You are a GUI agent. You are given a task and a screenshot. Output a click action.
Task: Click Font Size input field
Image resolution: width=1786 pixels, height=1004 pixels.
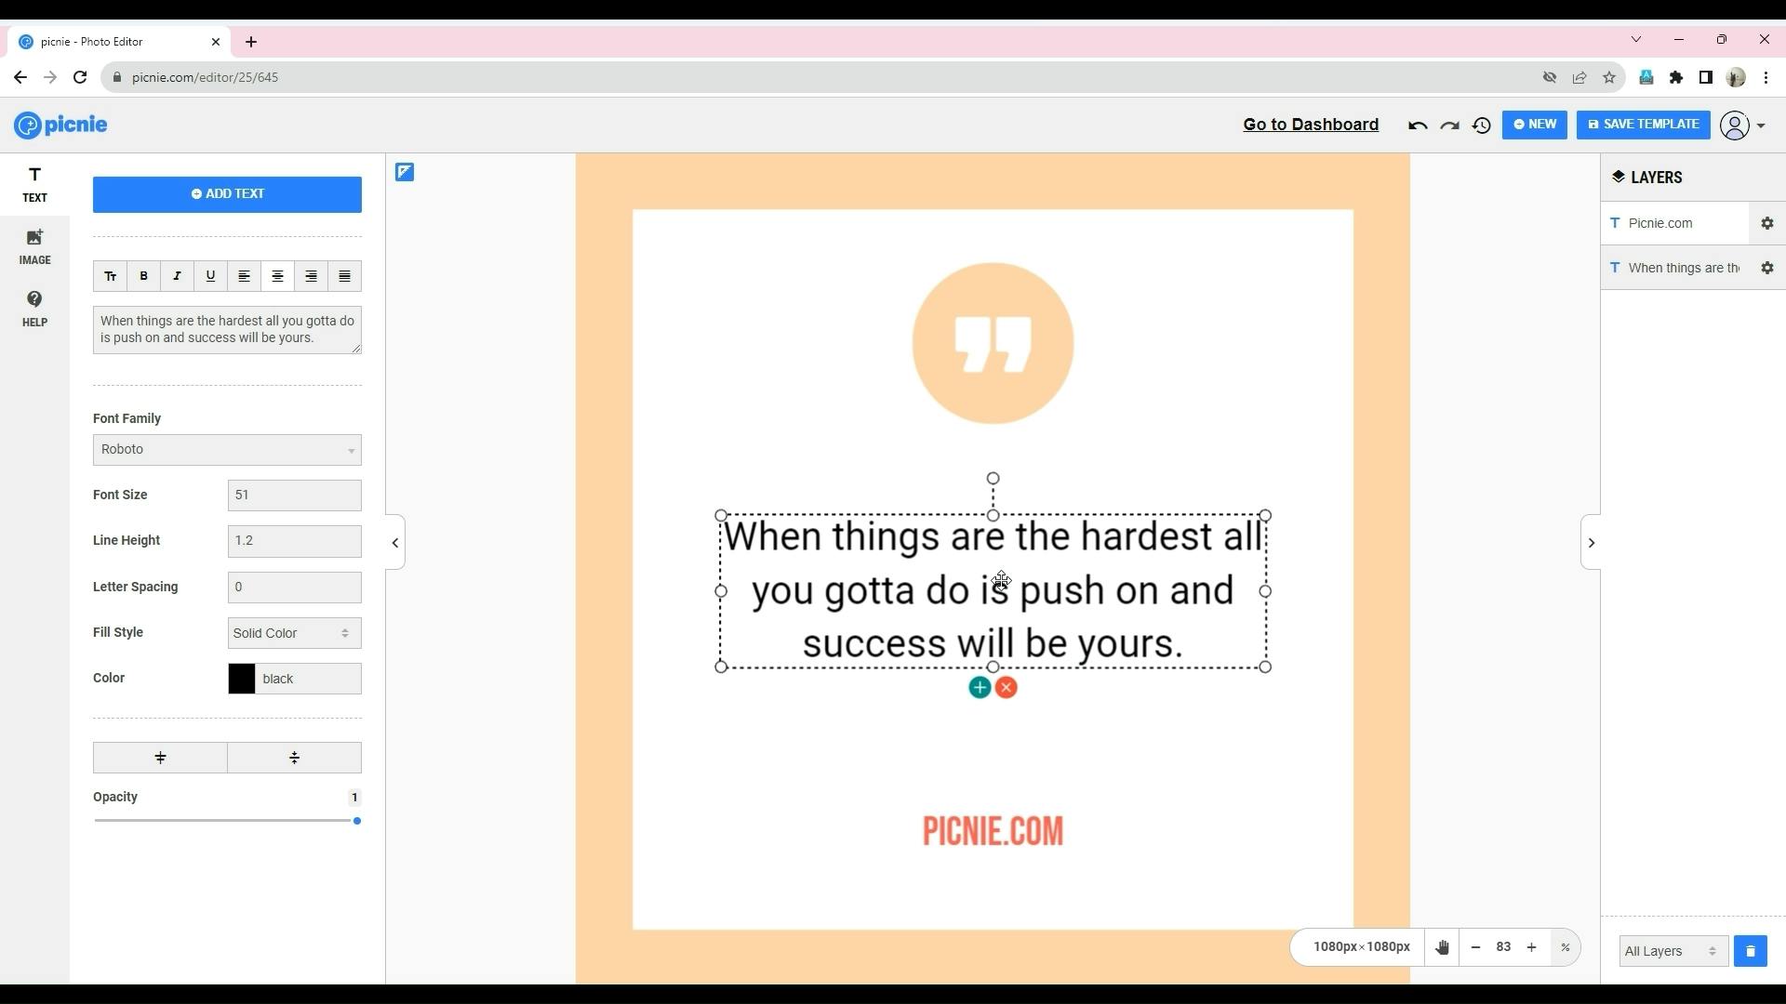[294, 494]
